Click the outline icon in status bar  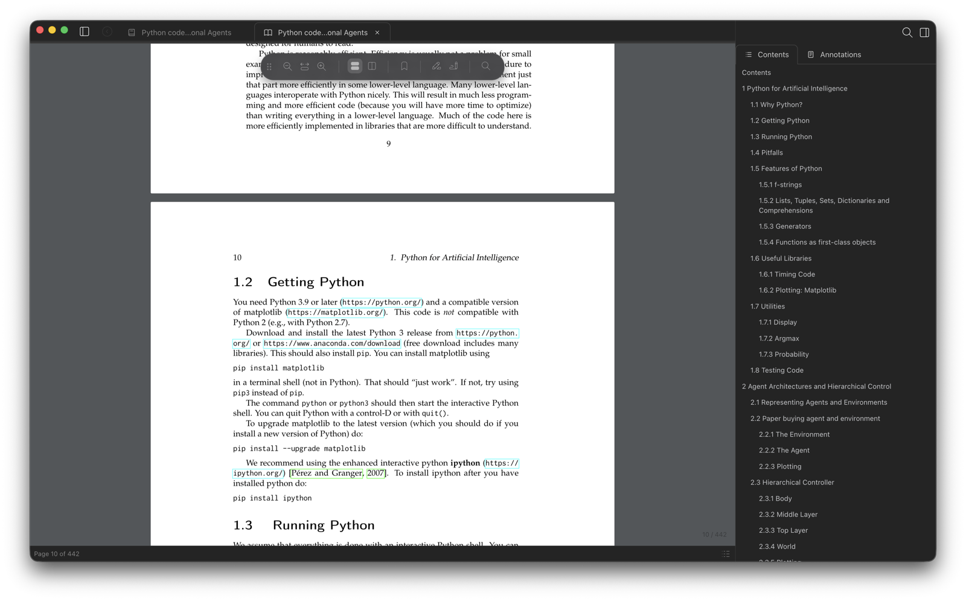726,554
